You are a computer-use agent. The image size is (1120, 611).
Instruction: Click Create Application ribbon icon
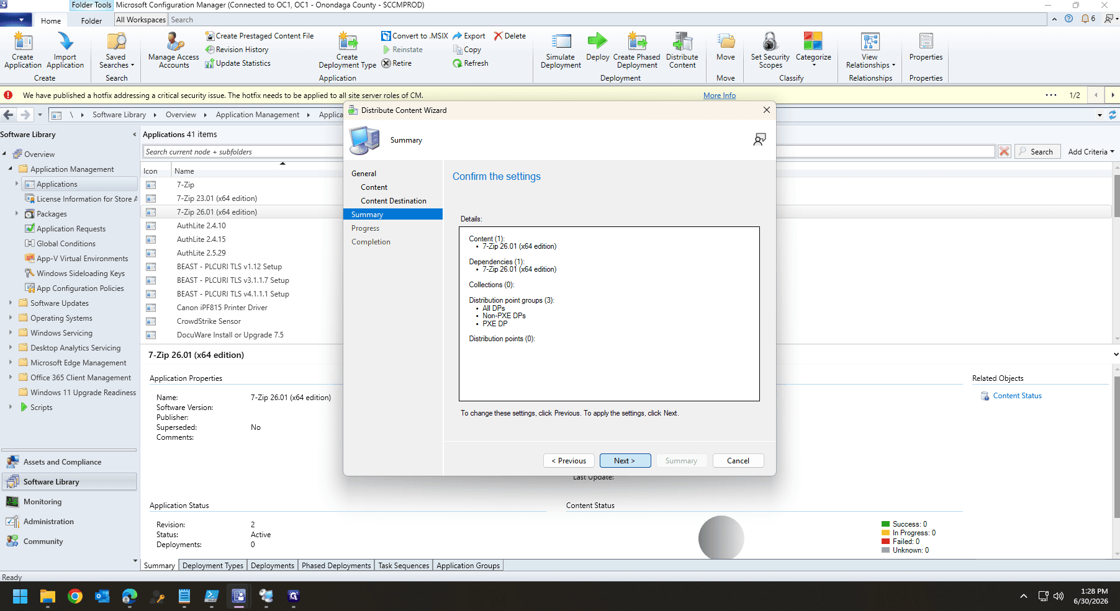(x=23, y=50)
